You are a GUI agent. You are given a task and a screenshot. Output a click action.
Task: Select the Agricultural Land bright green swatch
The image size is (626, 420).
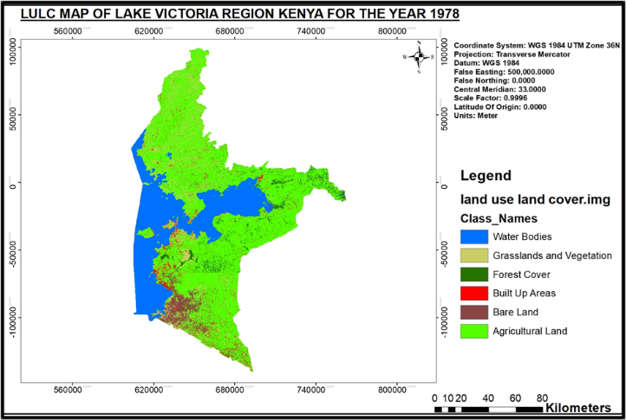(x=474, y=331)
